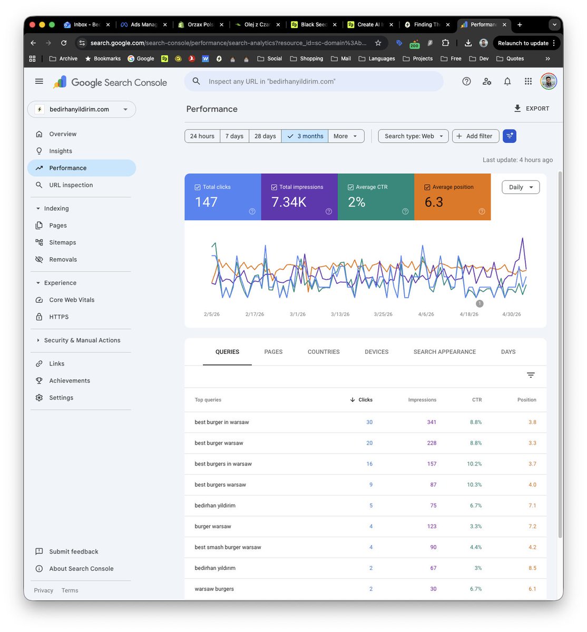This screenshot has width=587, height=632.
Task: Show more bookmarks with the chevron
Action: pyautogui.click(x=547, y=58)
